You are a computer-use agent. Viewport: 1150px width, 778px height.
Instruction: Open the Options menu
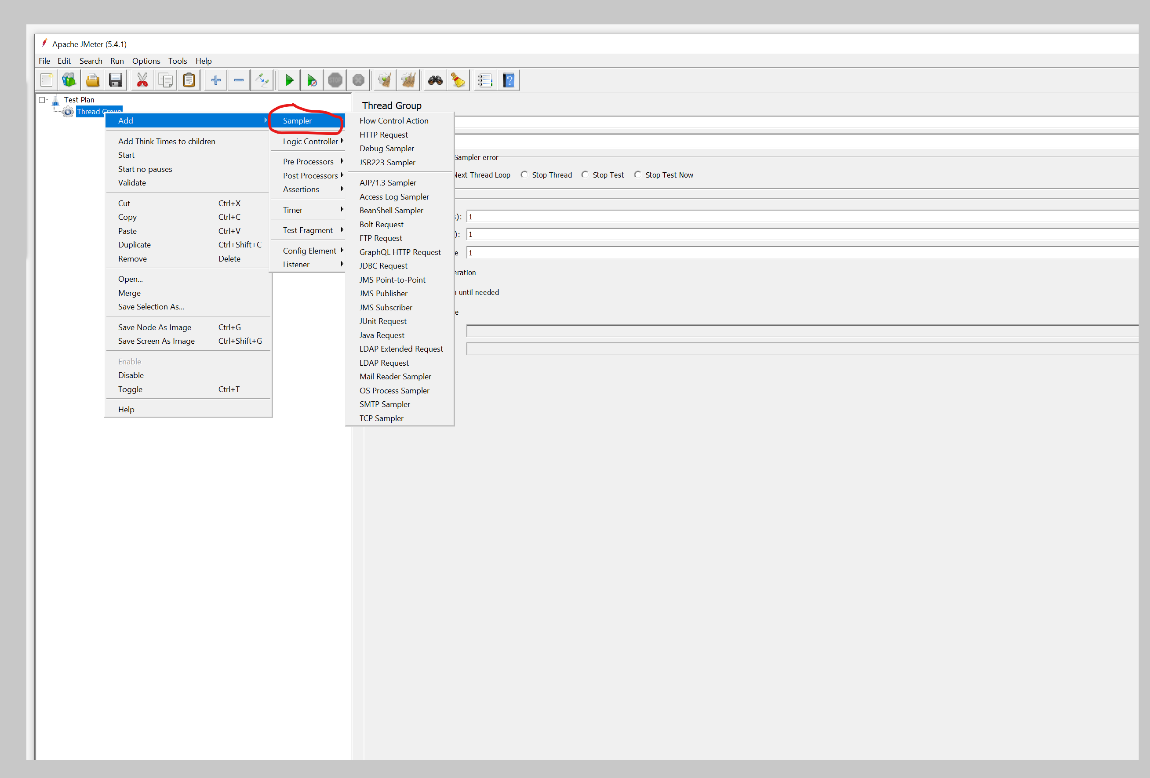146,61
